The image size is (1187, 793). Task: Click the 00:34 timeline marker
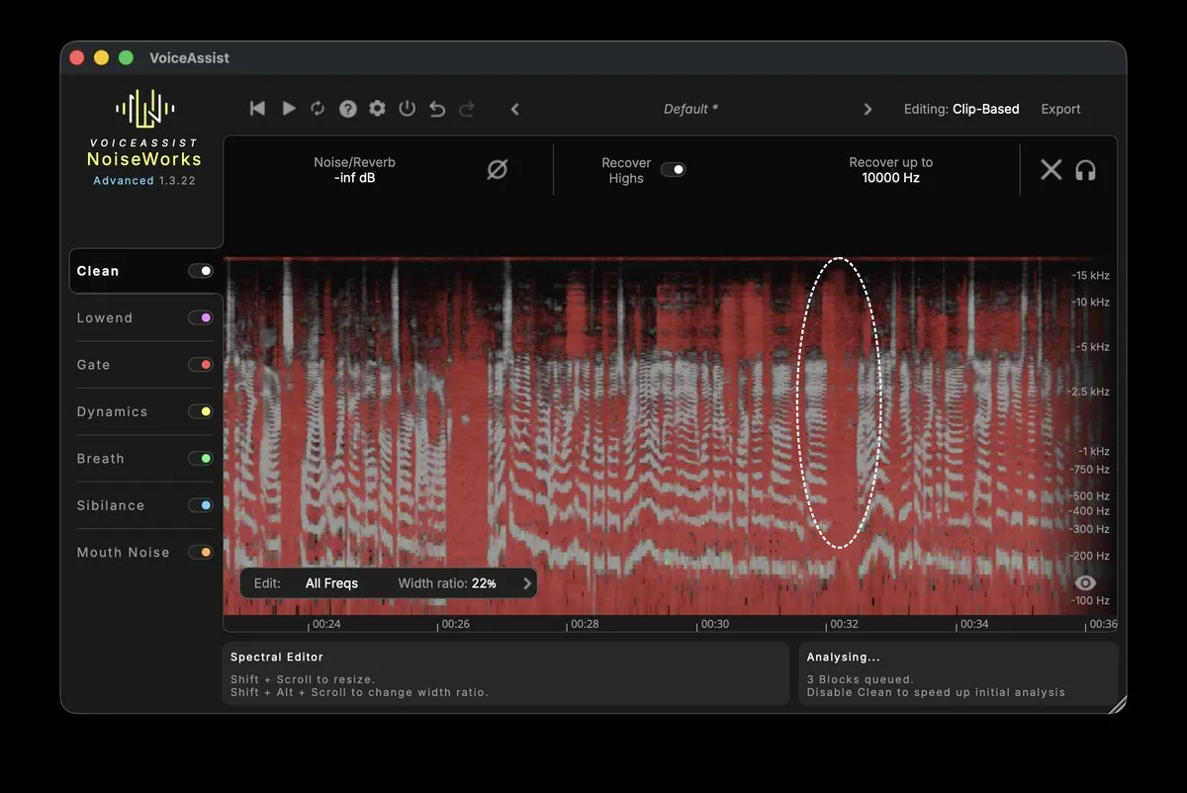(x=974, y=624)
